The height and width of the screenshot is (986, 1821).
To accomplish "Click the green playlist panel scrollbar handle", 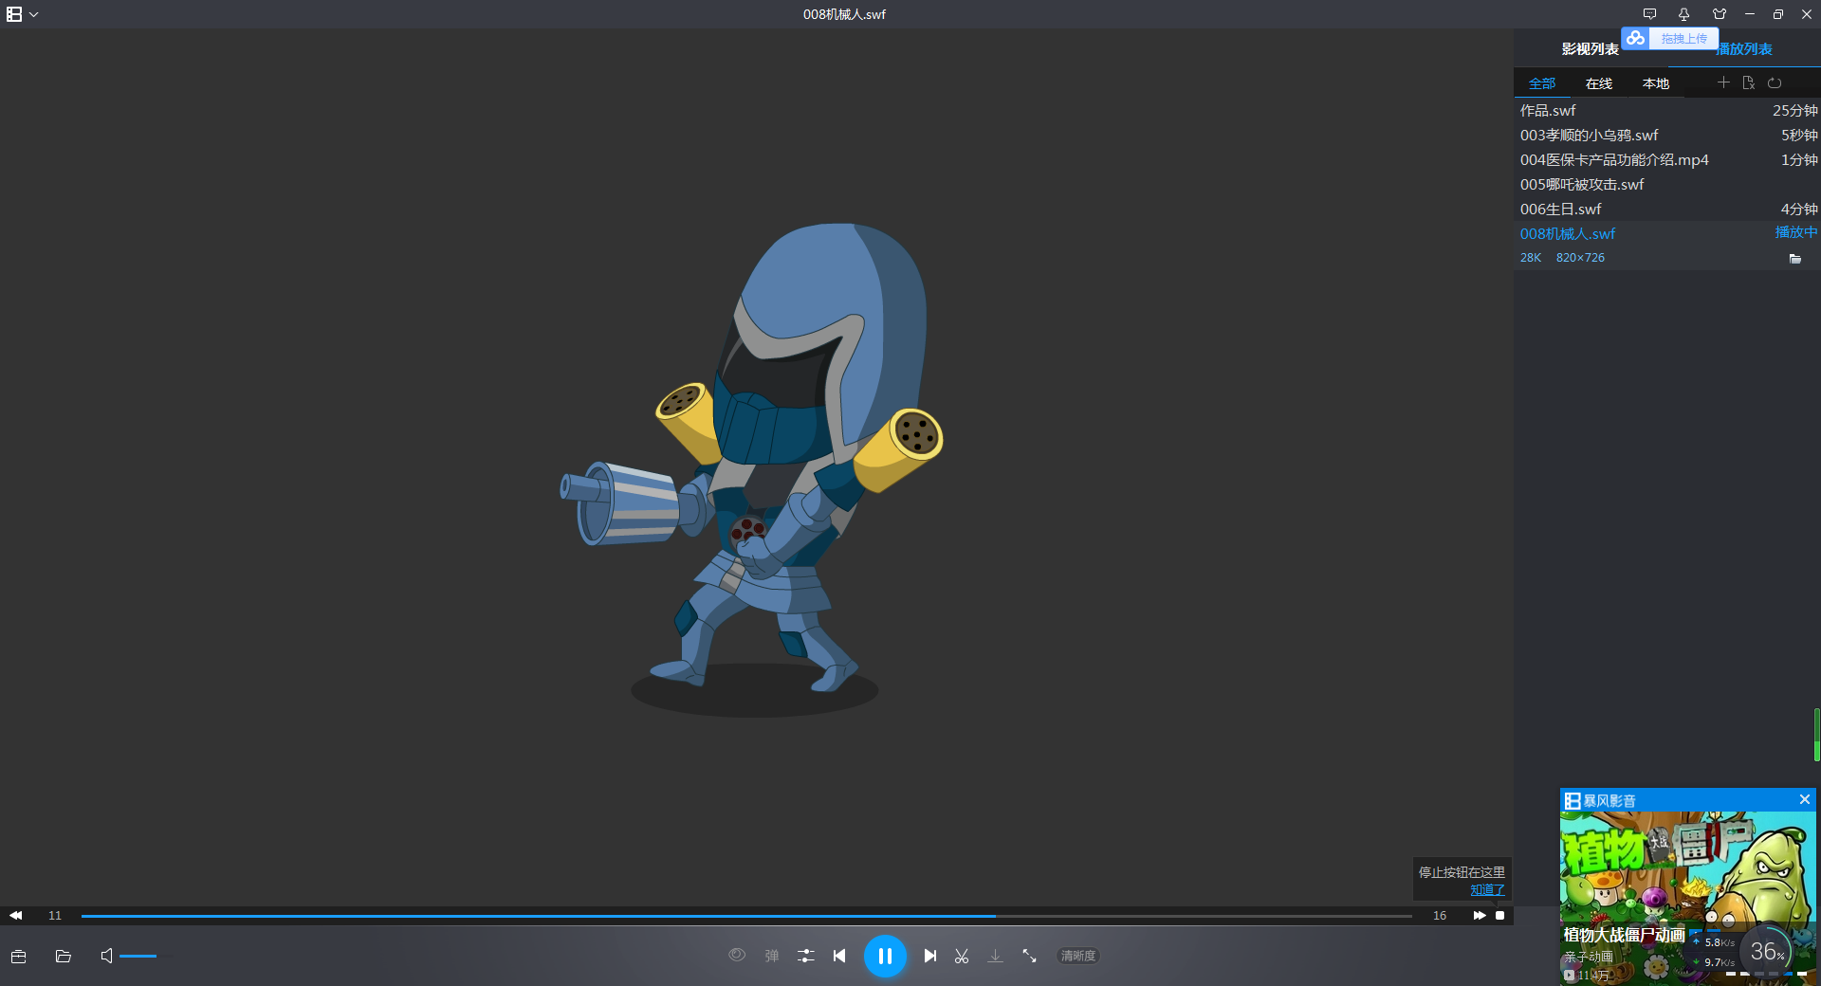I will 1817,735.
